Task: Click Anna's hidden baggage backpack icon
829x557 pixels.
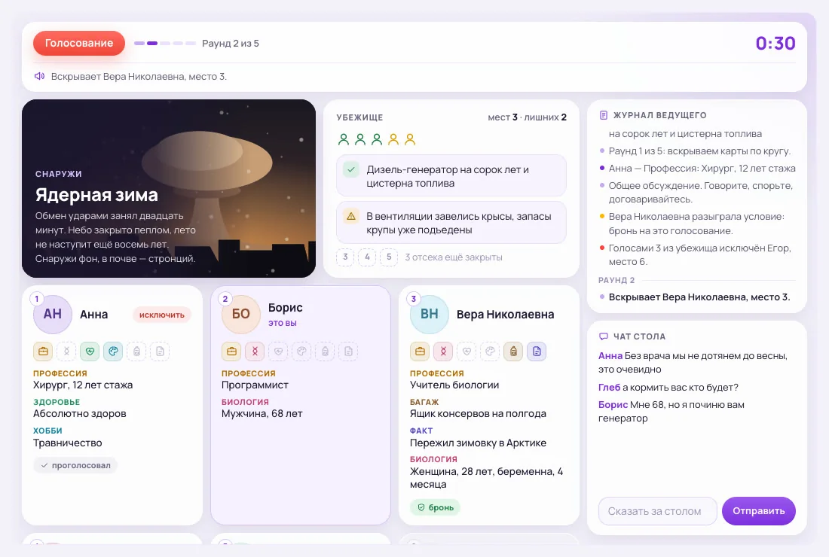Action: coord(136,351)
